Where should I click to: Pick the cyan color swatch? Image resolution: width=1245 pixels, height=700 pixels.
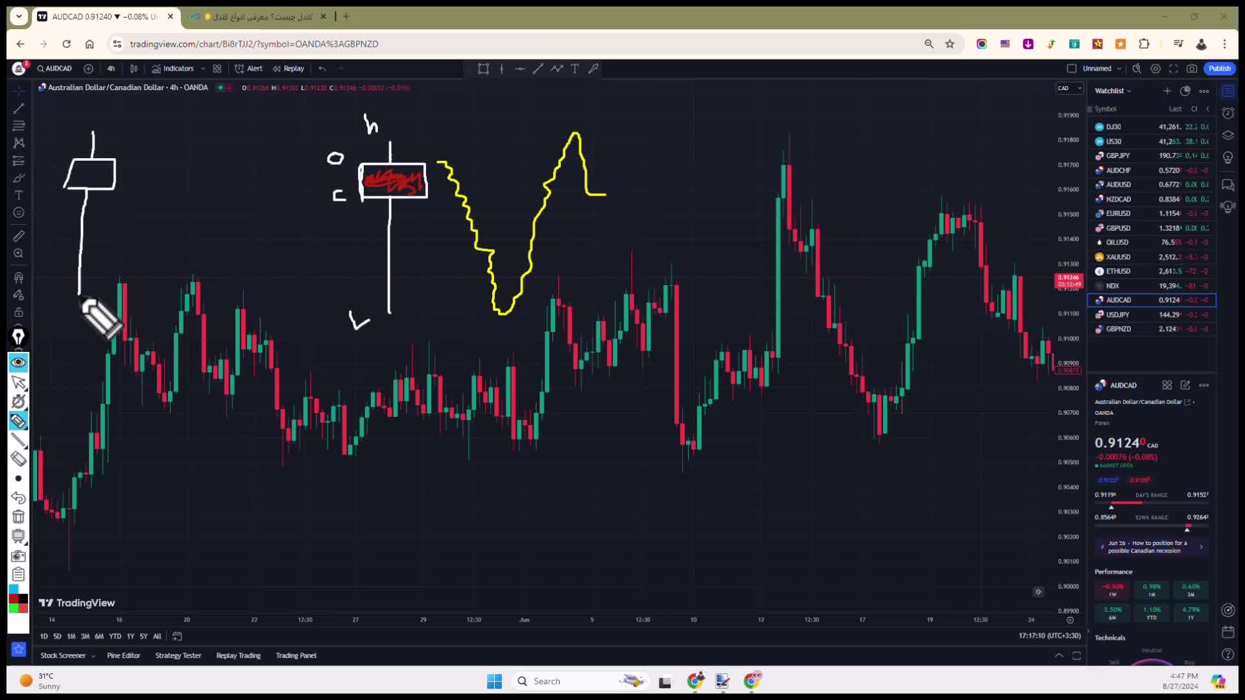[14, 589]
